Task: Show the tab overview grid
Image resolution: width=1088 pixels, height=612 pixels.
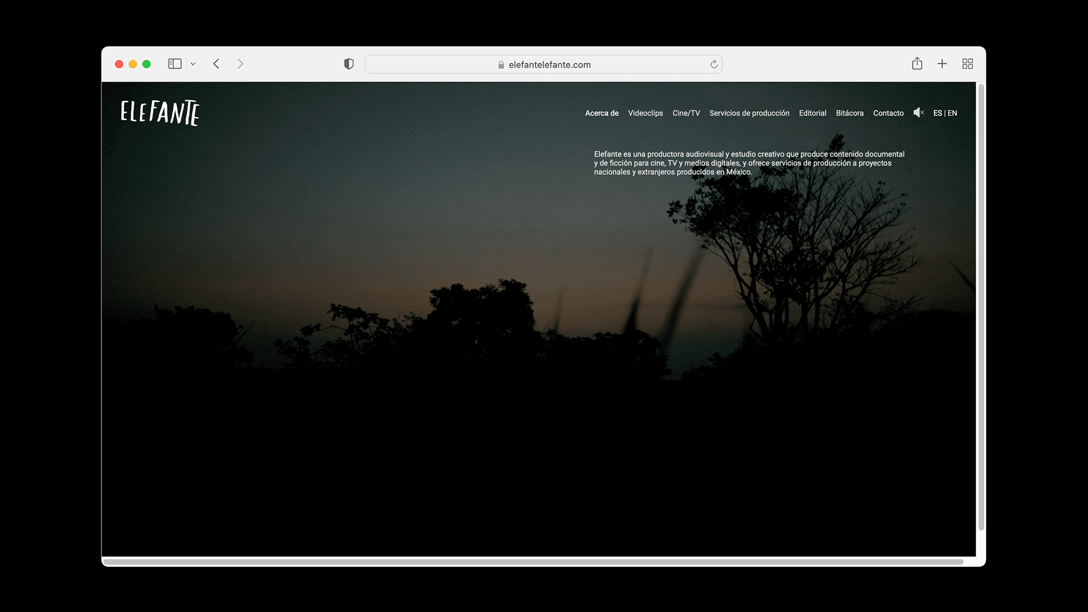Action: click(968, 64)
